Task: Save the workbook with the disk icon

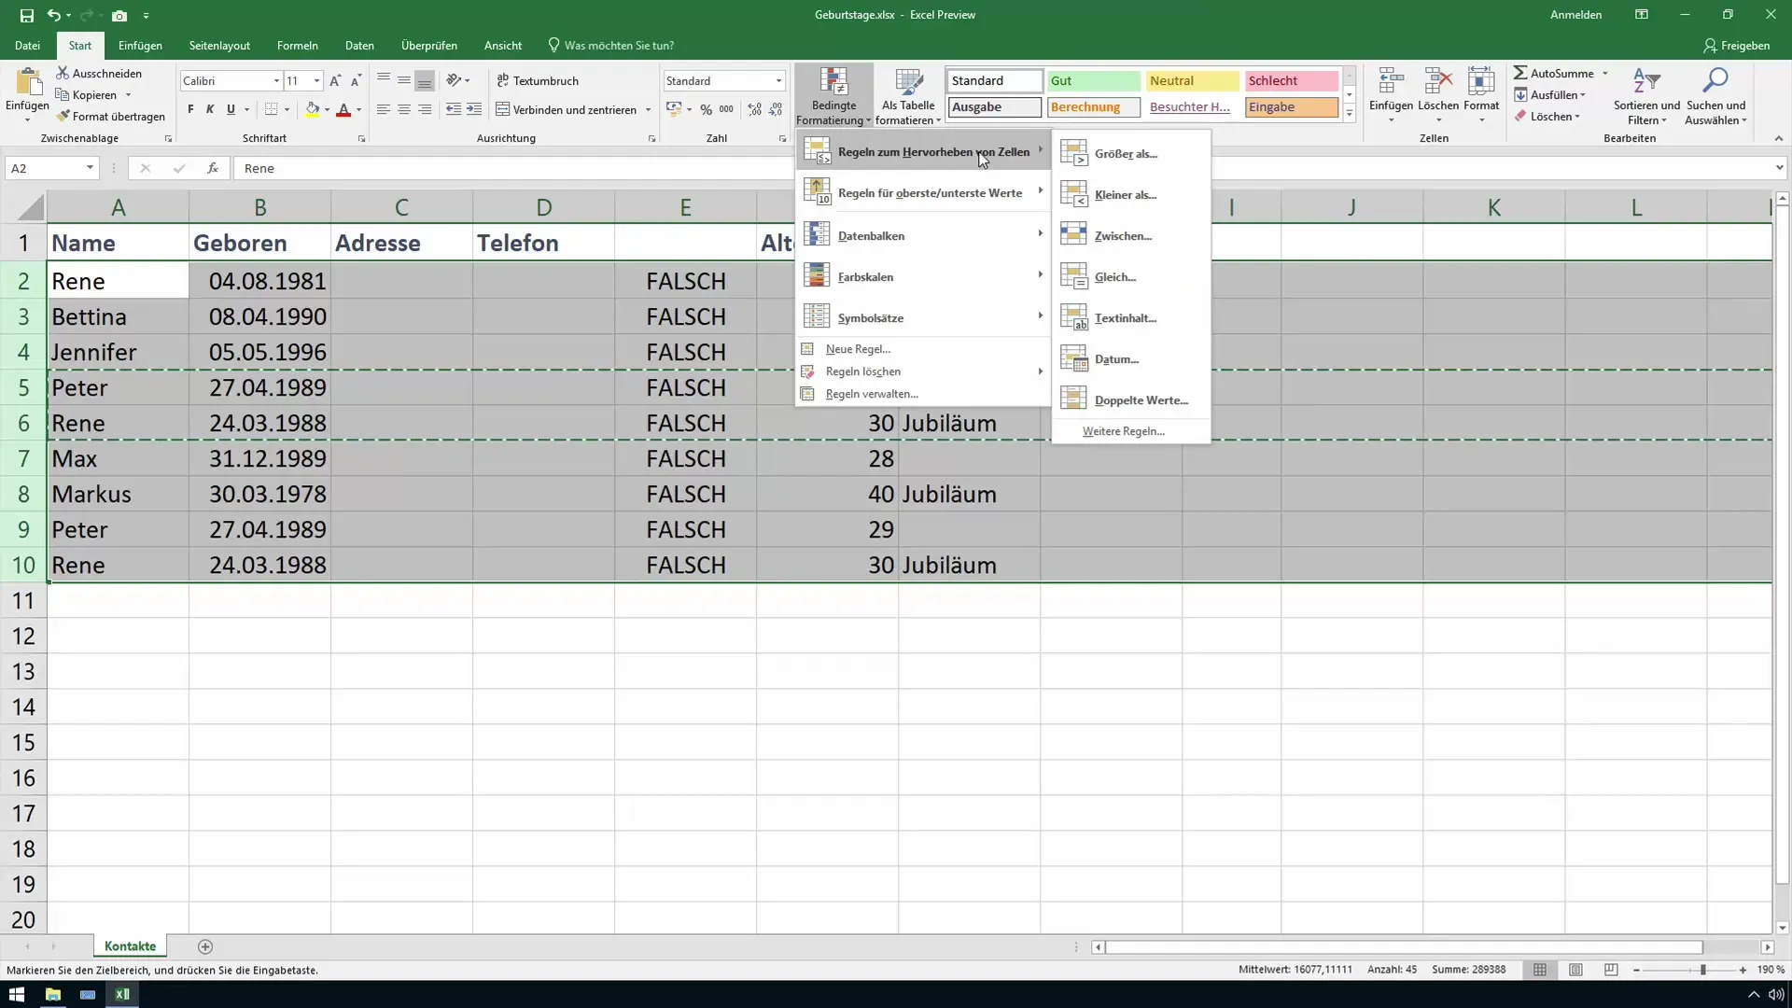Action: pyautogui.click(x=26, y=15)
